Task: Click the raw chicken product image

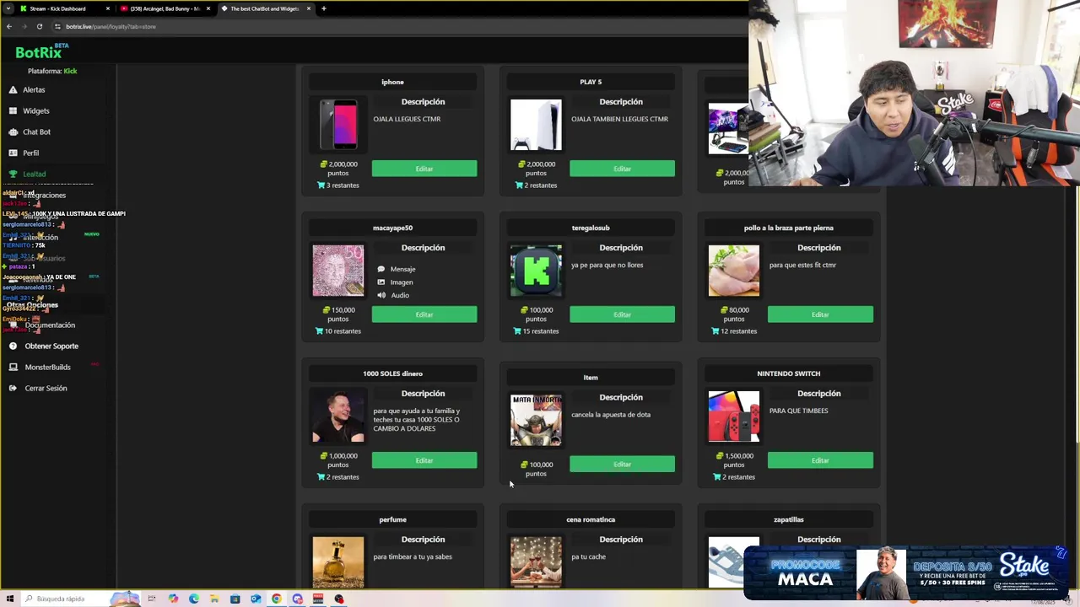Action: click(x=734, y=271)
